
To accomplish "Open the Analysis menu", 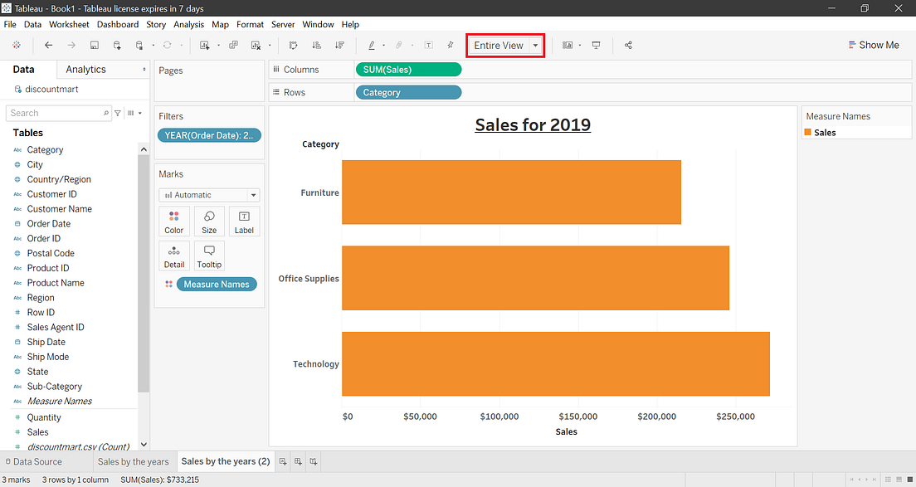I will (x=188, y=24).
